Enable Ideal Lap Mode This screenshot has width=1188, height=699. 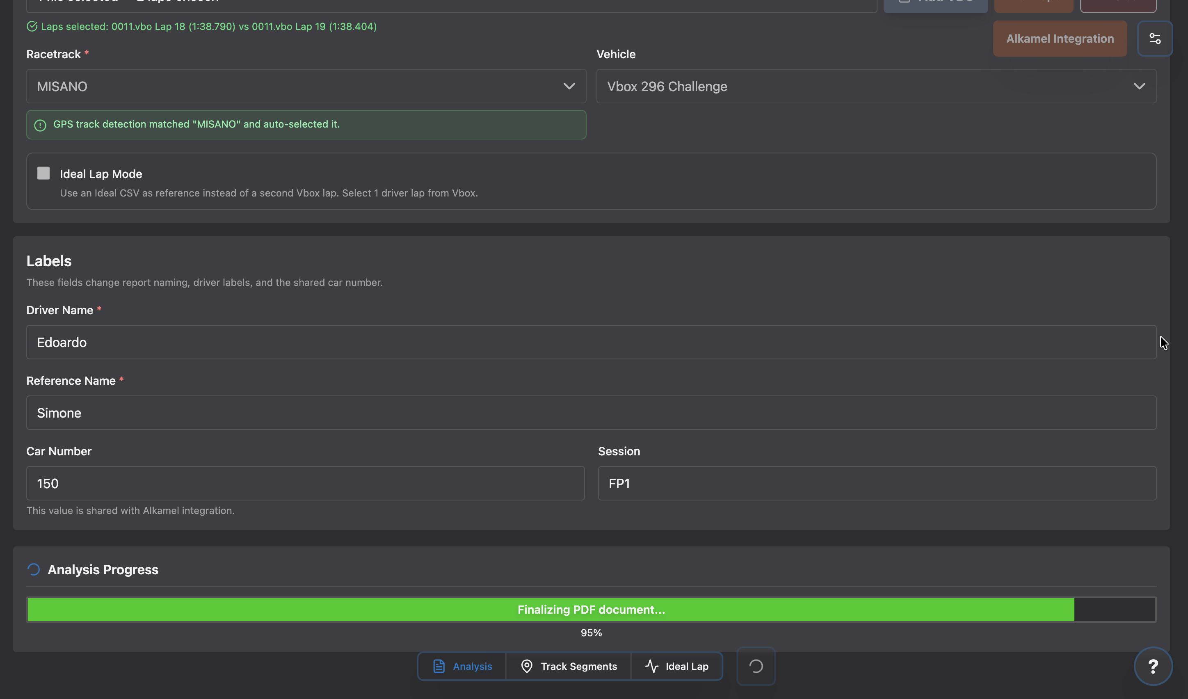pos(43,173)
